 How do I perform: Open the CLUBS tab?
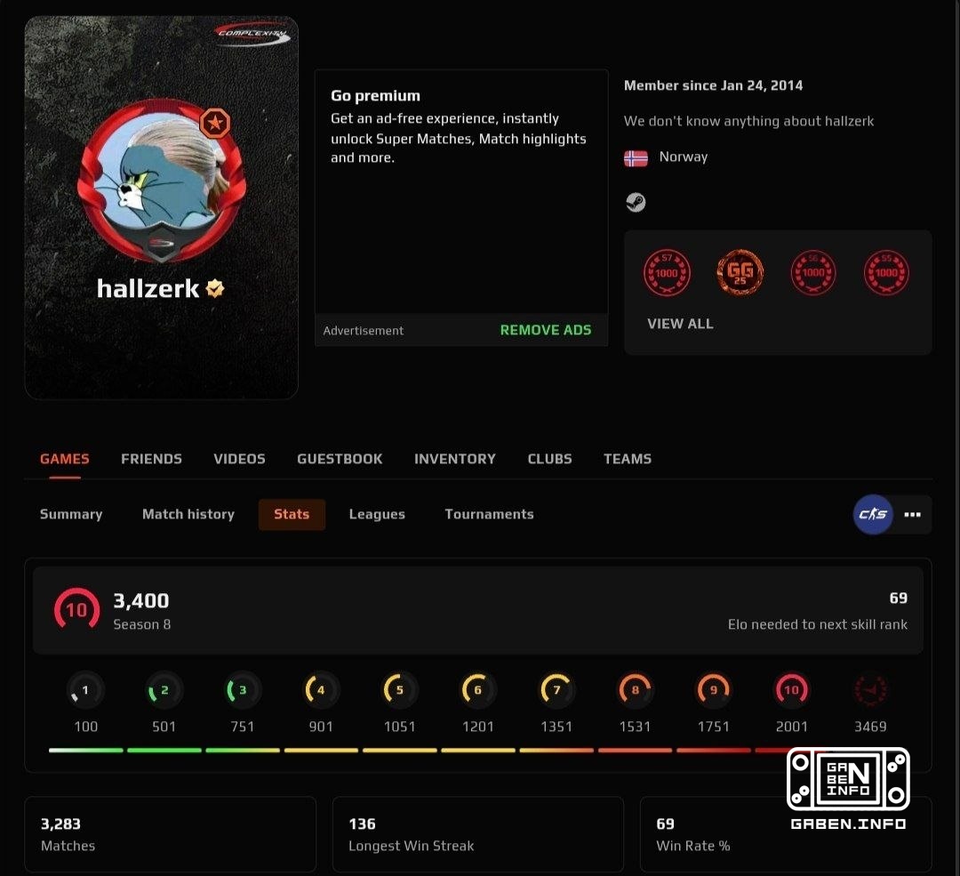click(550, 459)
